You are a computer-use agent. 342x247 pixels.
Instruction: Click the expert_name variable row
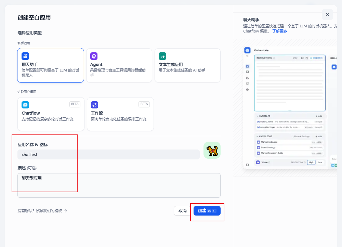pos(290,122)
